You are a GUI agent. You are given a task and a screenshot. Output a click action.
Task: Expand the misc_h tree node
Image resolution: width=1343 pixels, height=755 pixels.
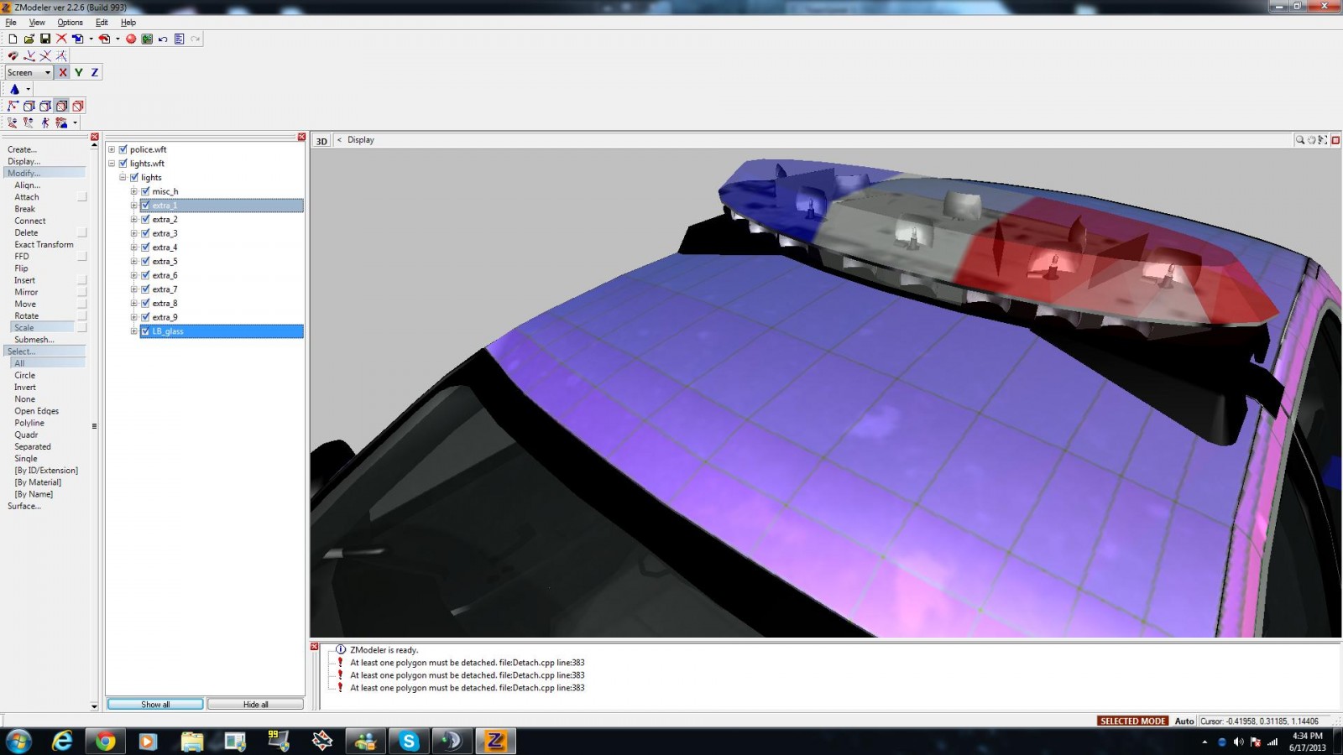[133, 191]
